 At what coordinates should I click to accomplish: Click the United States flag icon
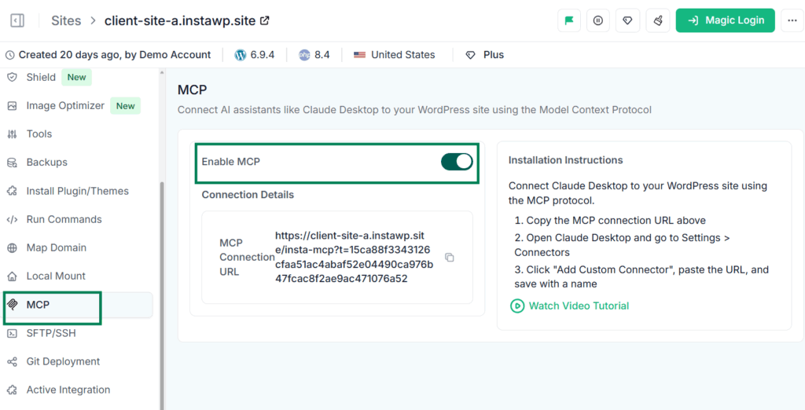(x=359, y=55)
